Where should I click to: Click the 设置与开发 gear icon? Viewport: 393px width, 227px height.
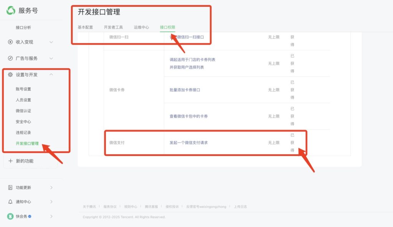10,74
